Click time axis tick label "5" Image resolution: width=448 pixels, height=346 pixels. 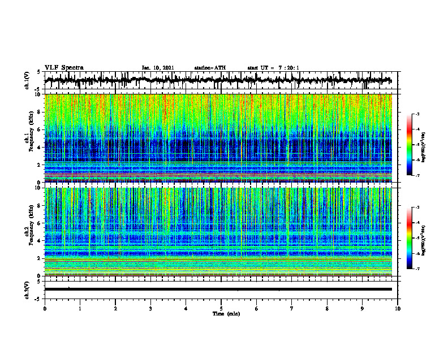[221, 309]
